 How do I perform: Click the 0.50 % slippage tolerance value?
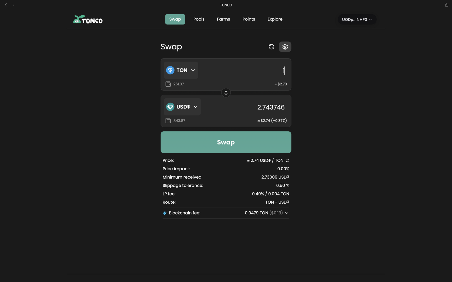pyautogui.click(x=283, y=186)
